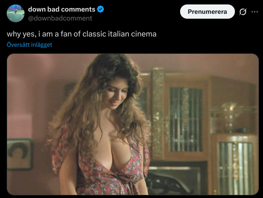Viewport: 263px width, 198px height.
Task: Click the blue Översätt inlägget text
Action: tap(29, 44)
